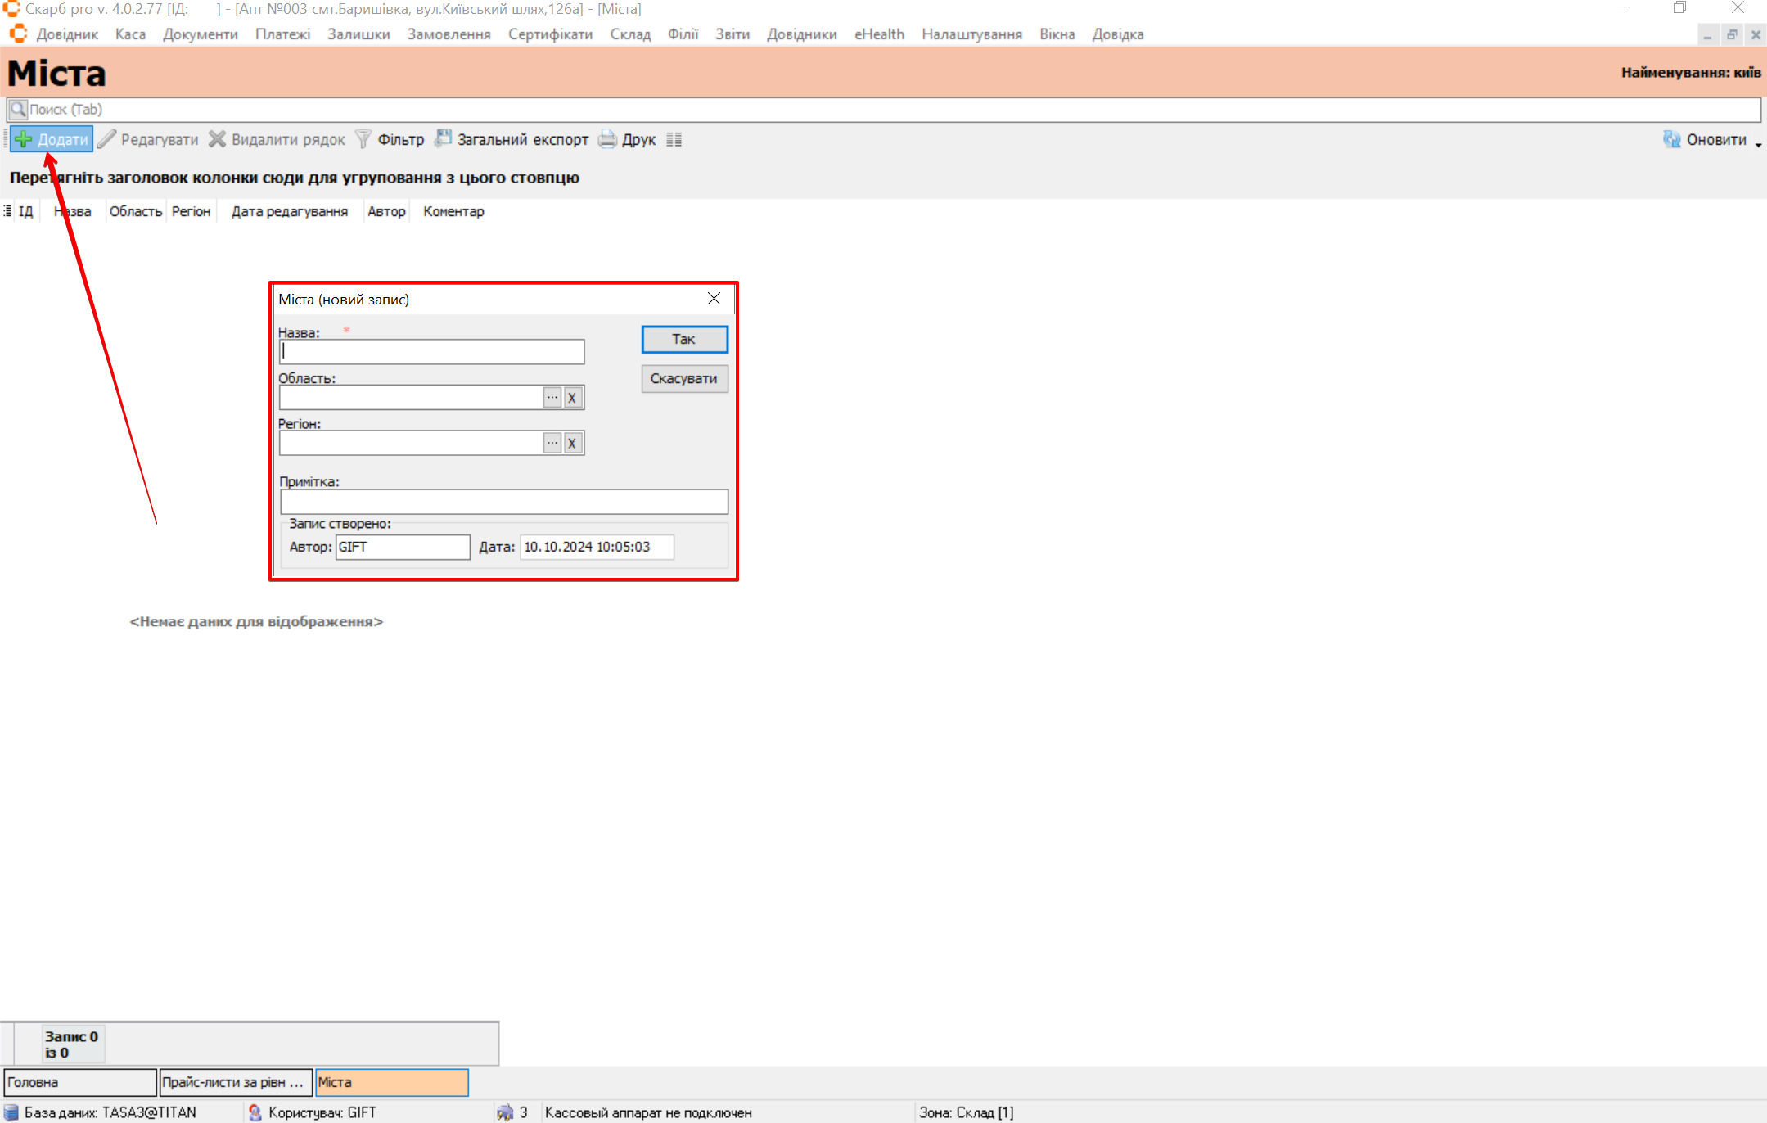Click the Друк printer icon
Image resolution: width=1767 pixels, height=1123 pixels.
point(607,139)
